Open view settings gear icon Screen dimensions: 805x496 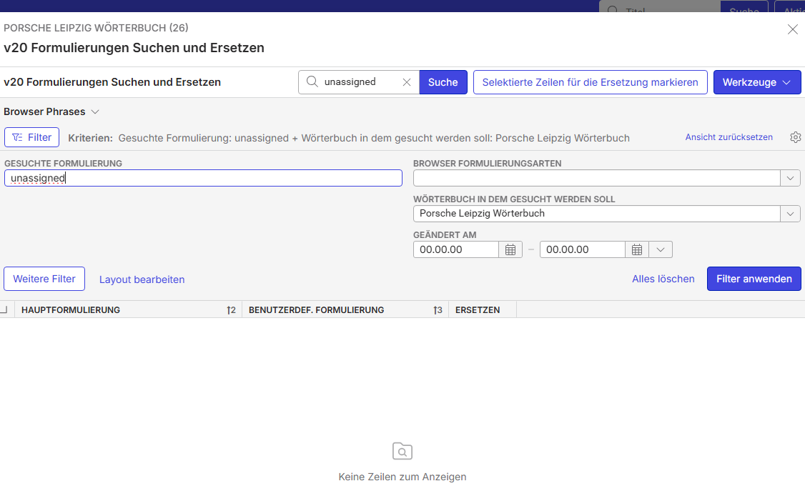pyautogui.click(x=795, y=137)
